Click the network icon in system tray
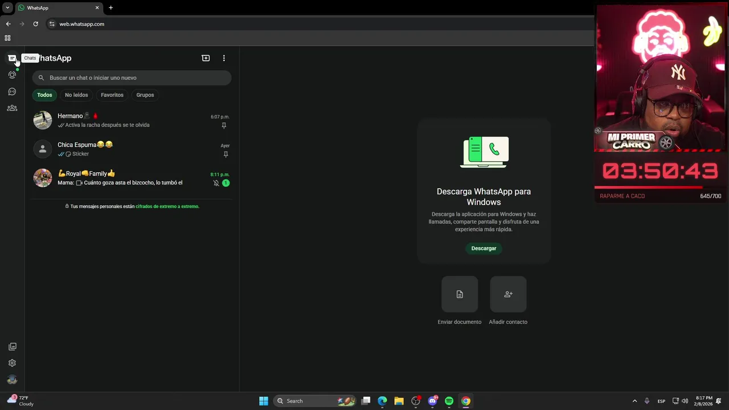The height and width of the screenshot is (410, 729). coord(675,401)
